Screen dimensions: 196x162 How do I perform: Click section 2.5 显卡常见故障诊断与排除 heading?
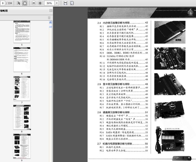point(122,84)
